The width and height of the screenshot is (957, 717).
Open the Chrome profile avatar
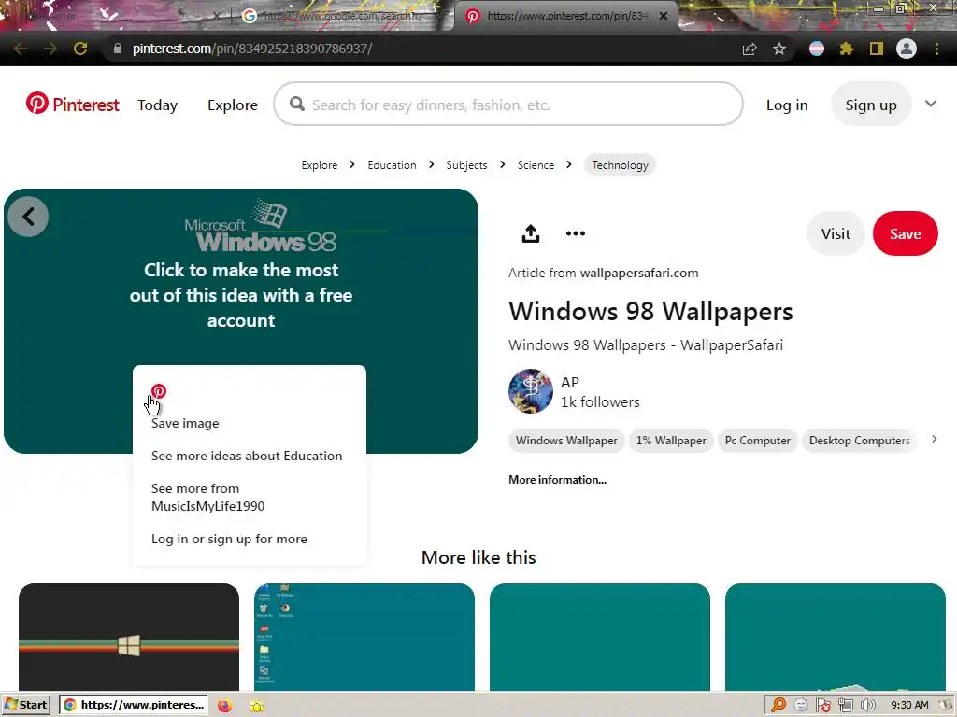coord(907,49)
